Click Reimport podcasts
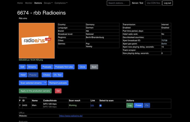 (58, 83)
